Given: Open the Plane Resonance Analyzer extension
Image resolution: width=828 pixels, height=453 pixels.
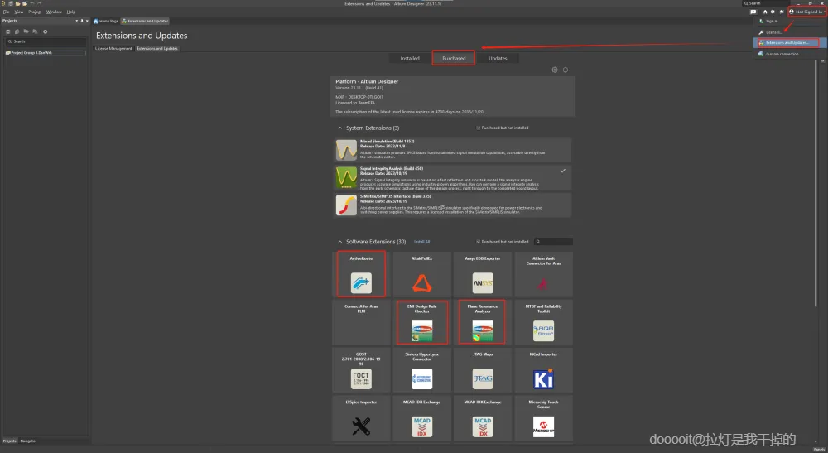Looking at the screenshot, I should click(483, 322).
